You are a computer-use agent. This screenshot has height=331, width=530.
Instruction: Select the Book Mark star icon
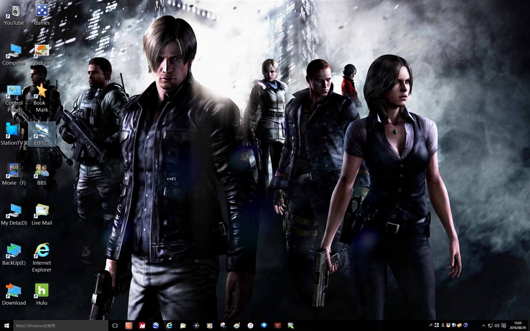41,98
